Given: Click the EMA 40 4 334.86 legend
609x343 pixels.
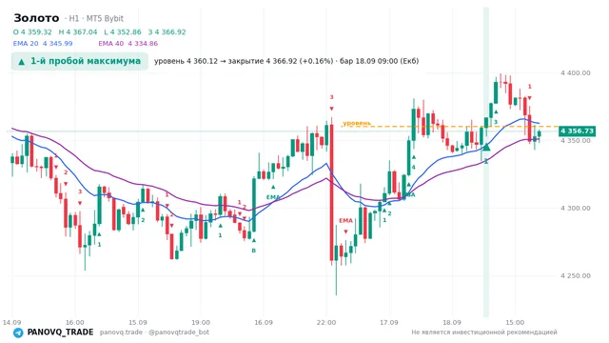Looking at the screenshot, I should pyautogui.click(x=128, y=44).
